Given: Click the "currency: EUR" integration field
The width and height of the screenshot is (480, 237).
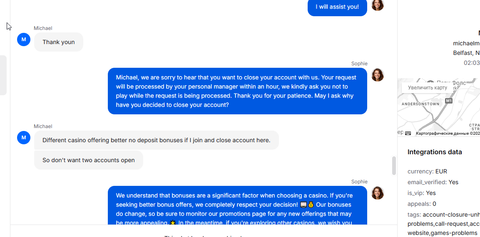Looking at the screenshot, I should pyautogui.click(x=427, y=171).
